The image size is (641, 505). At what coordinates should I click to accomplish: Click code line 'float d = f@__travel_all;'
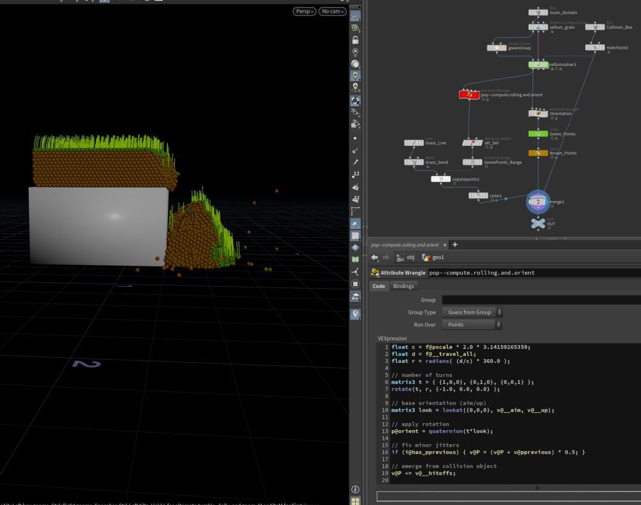point(434,354)
